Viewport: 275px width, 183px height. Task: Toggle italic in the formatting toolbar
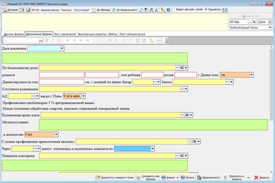coord(53,40)
